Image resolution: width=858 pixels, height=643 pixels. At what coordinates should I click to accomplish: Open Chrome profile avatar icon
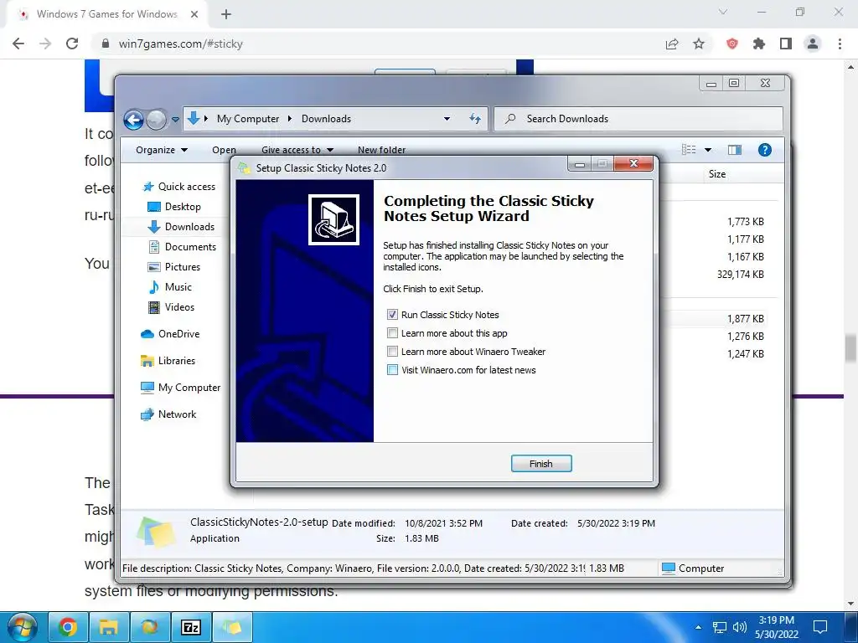(x=813, y=44)
